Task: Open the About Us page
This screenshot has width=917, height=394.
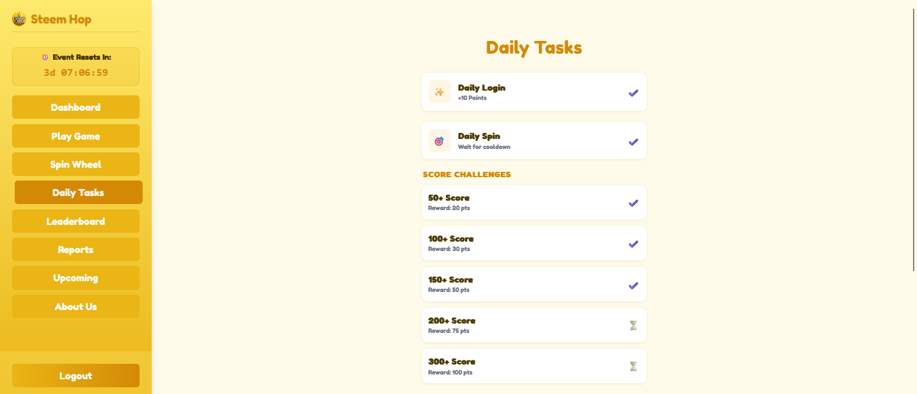Action: click(x=76, y=307)
